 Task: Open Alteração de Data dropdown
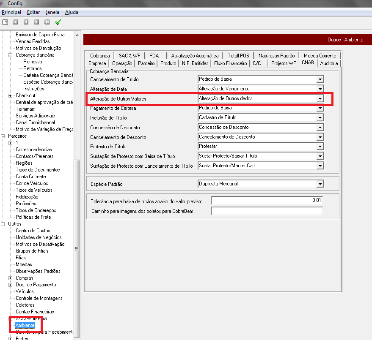320,89
